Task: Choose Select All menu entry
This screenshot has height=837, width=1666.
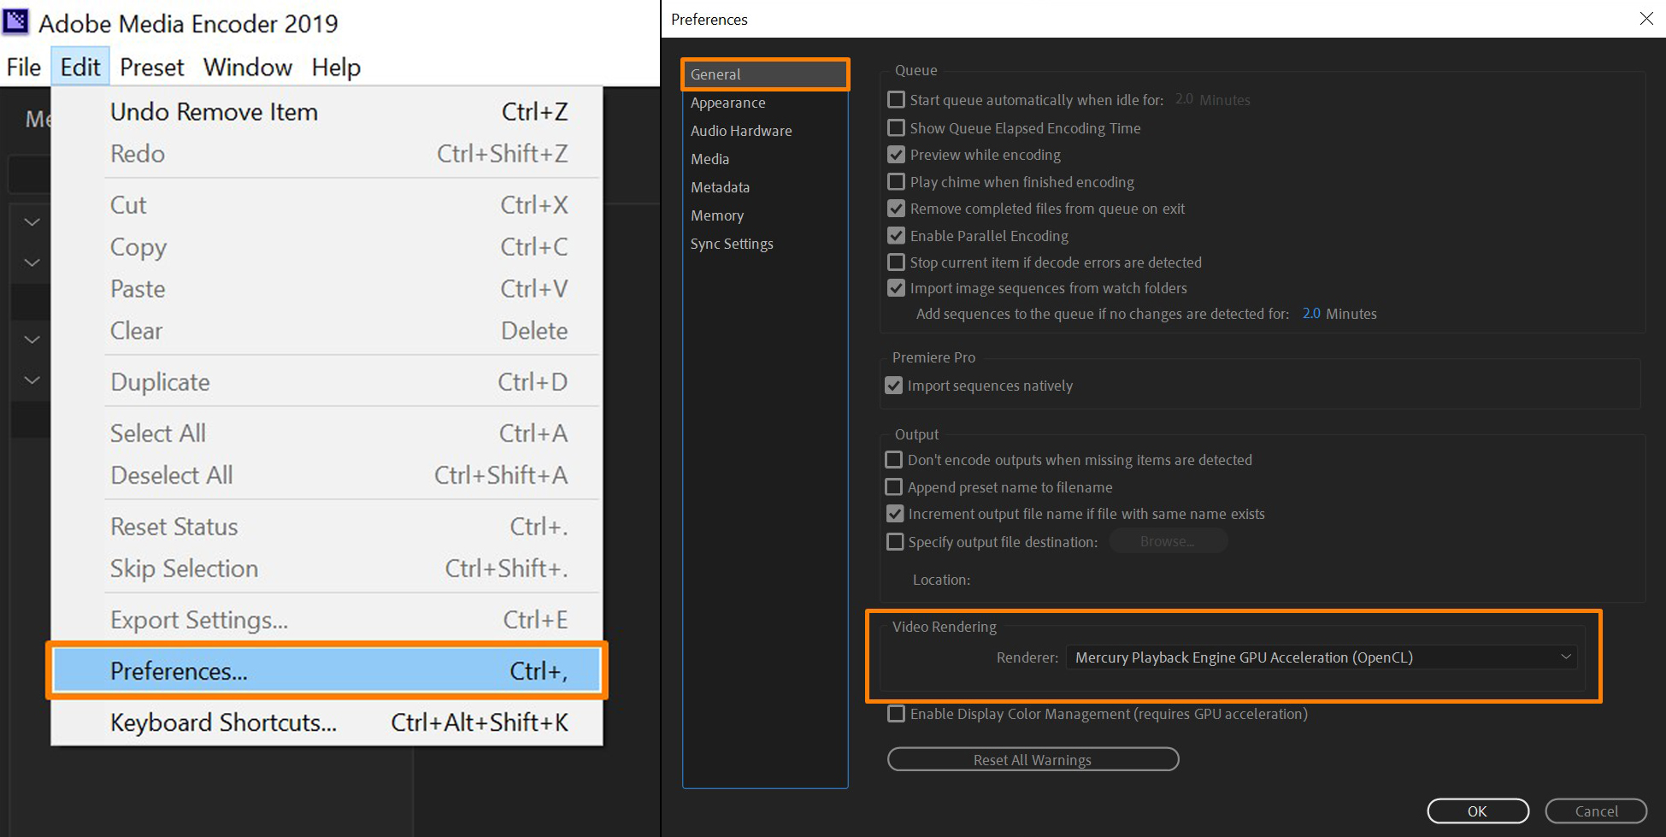Action: (327, 433)
